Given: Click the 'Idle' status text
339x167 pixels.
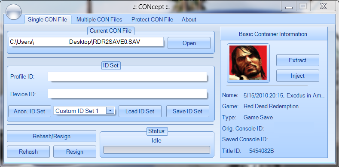Looking at the screenshot, I should point(156,141).
